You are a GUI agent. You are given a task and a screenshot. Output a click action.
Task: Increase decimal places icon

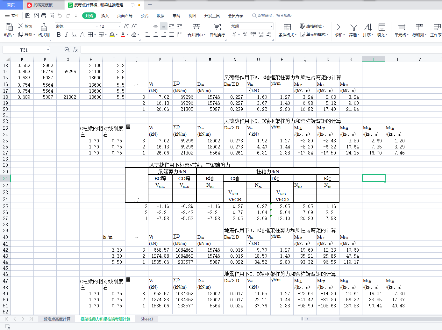point(261,34)
